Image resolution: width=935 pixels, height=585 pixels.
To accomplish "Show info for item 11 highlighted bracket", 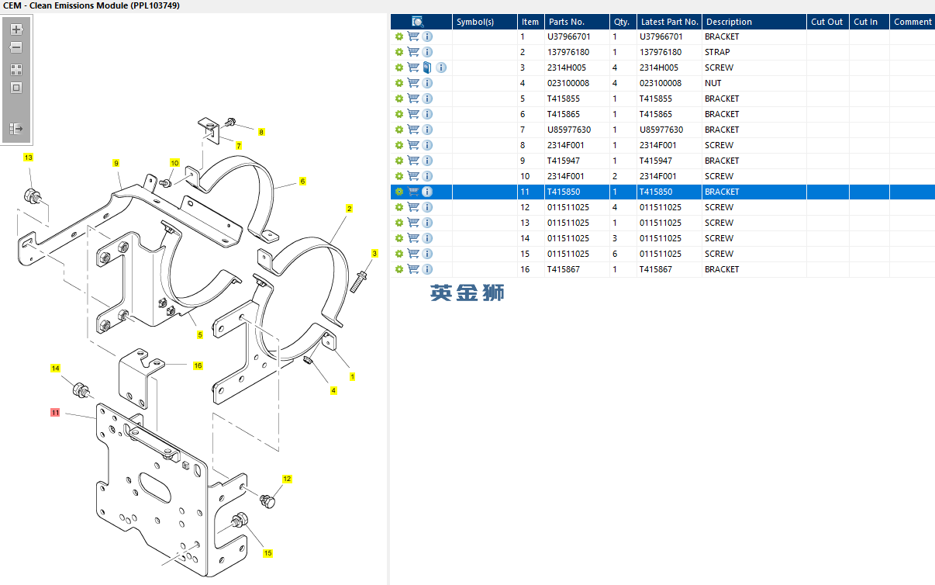I will coord(427,192).
